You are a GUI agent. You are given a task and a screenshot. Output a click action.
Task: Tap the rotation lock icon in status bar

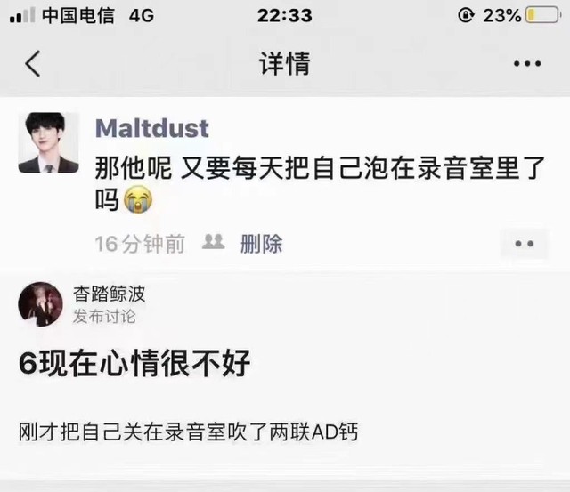tap(466, 15)
